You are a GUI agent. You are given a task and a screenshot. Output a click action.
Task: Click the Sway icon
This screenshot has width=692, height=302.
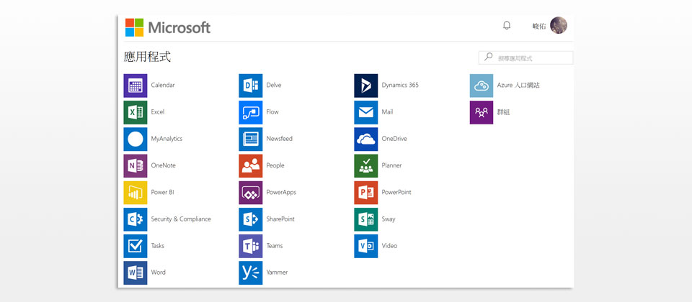tap(366, 219)
